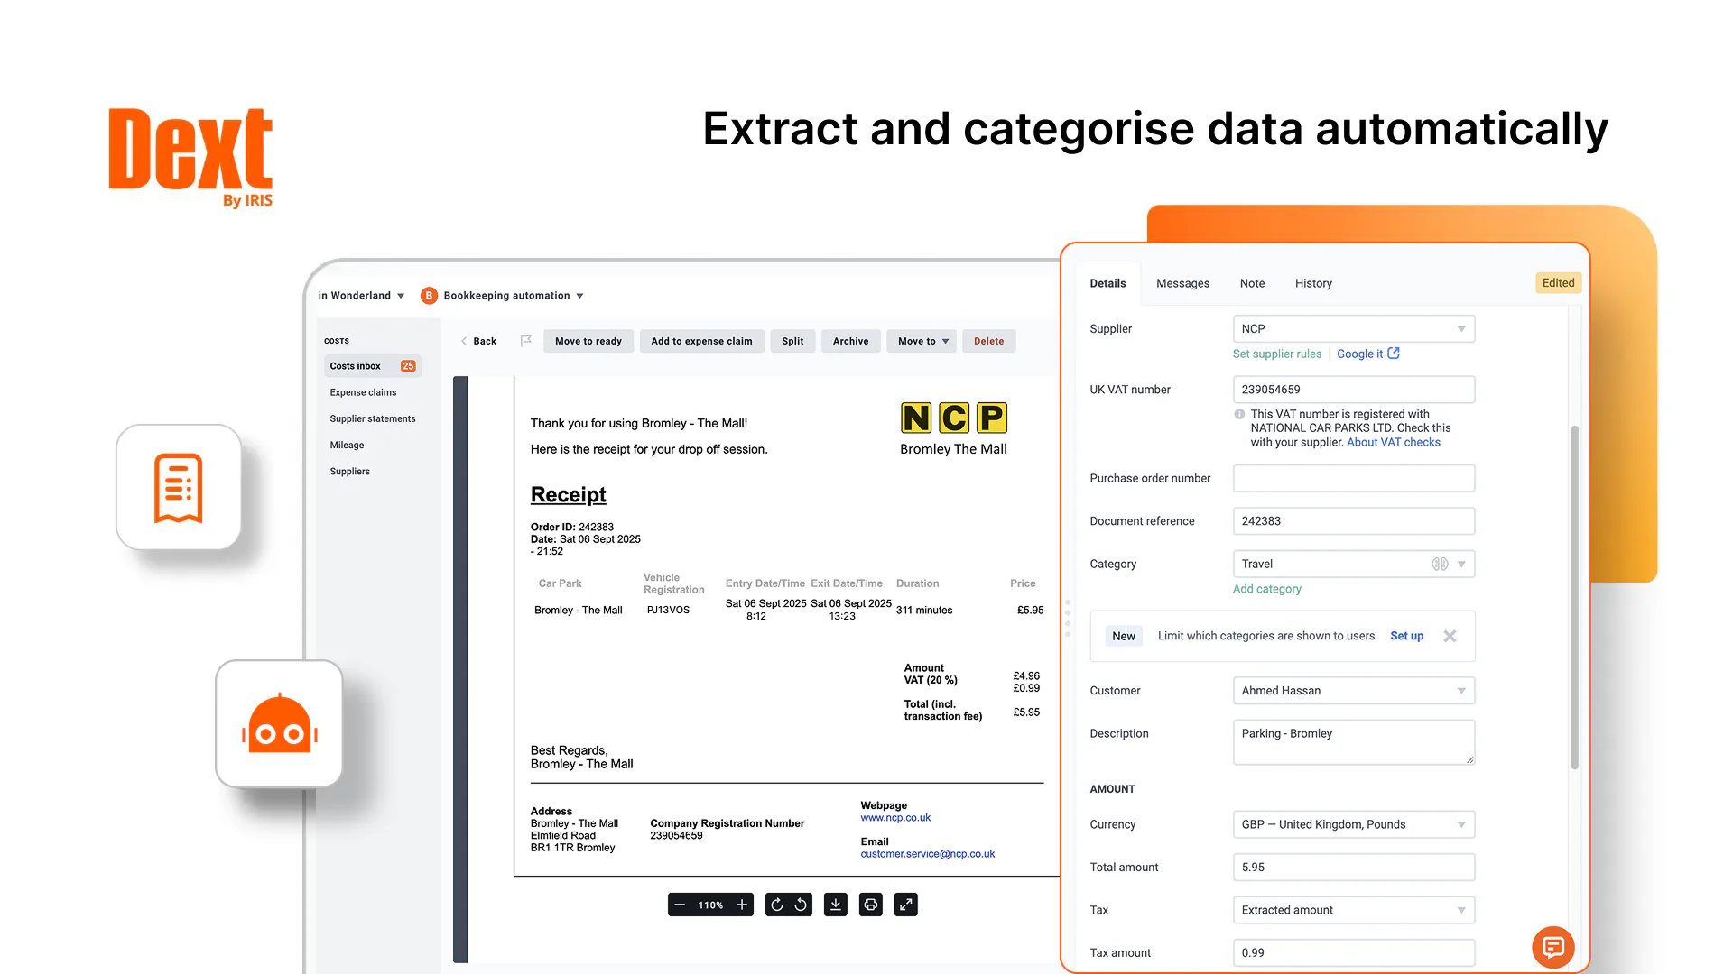Rotate the receipt clockwise

click(x=777, y=905)
